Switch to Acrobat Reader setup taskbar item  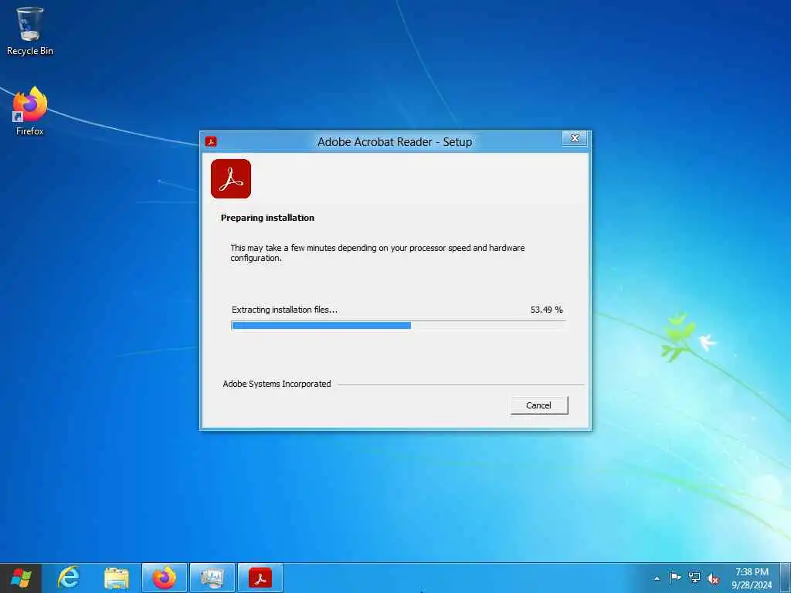[260, 578]
